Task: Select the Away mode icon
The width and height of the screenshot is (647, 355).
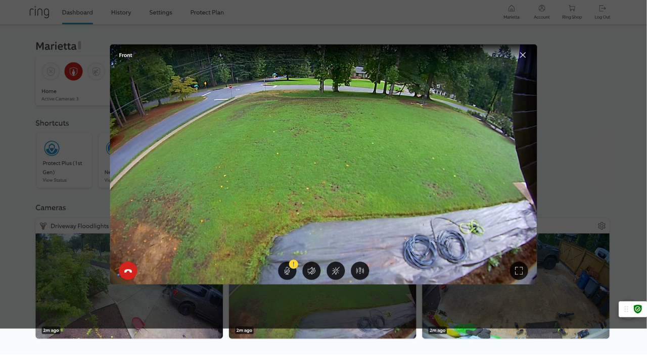Action: (96, 72)
